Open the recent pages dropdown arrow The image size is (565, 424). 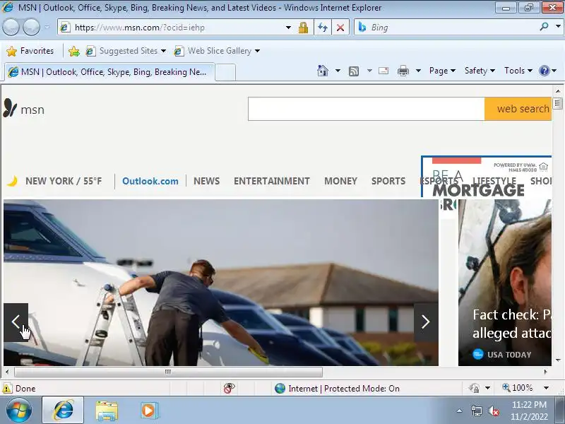[x=47, y=27]
